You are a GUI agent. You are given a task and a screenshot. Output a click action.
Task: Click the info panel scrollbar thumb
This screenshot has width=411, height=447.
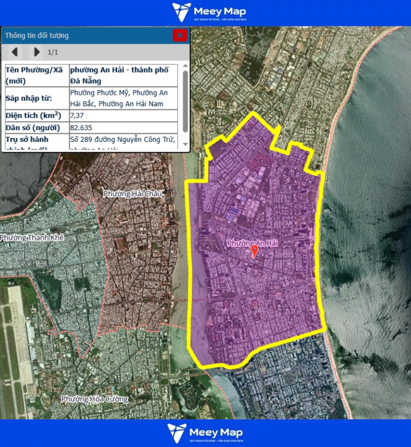coord(185,101)
